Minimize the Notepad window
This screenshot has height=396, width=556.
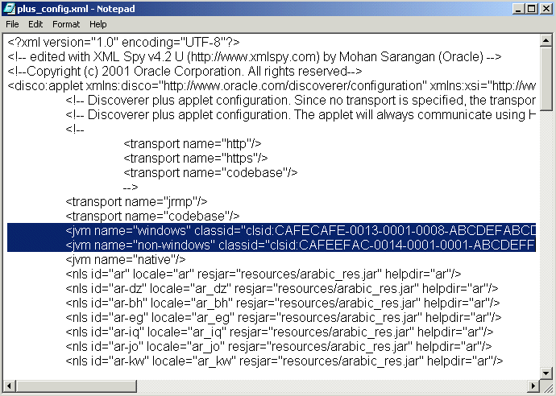518,9
